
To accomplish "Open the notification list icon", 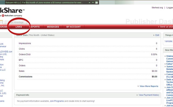I will (96, 2).
